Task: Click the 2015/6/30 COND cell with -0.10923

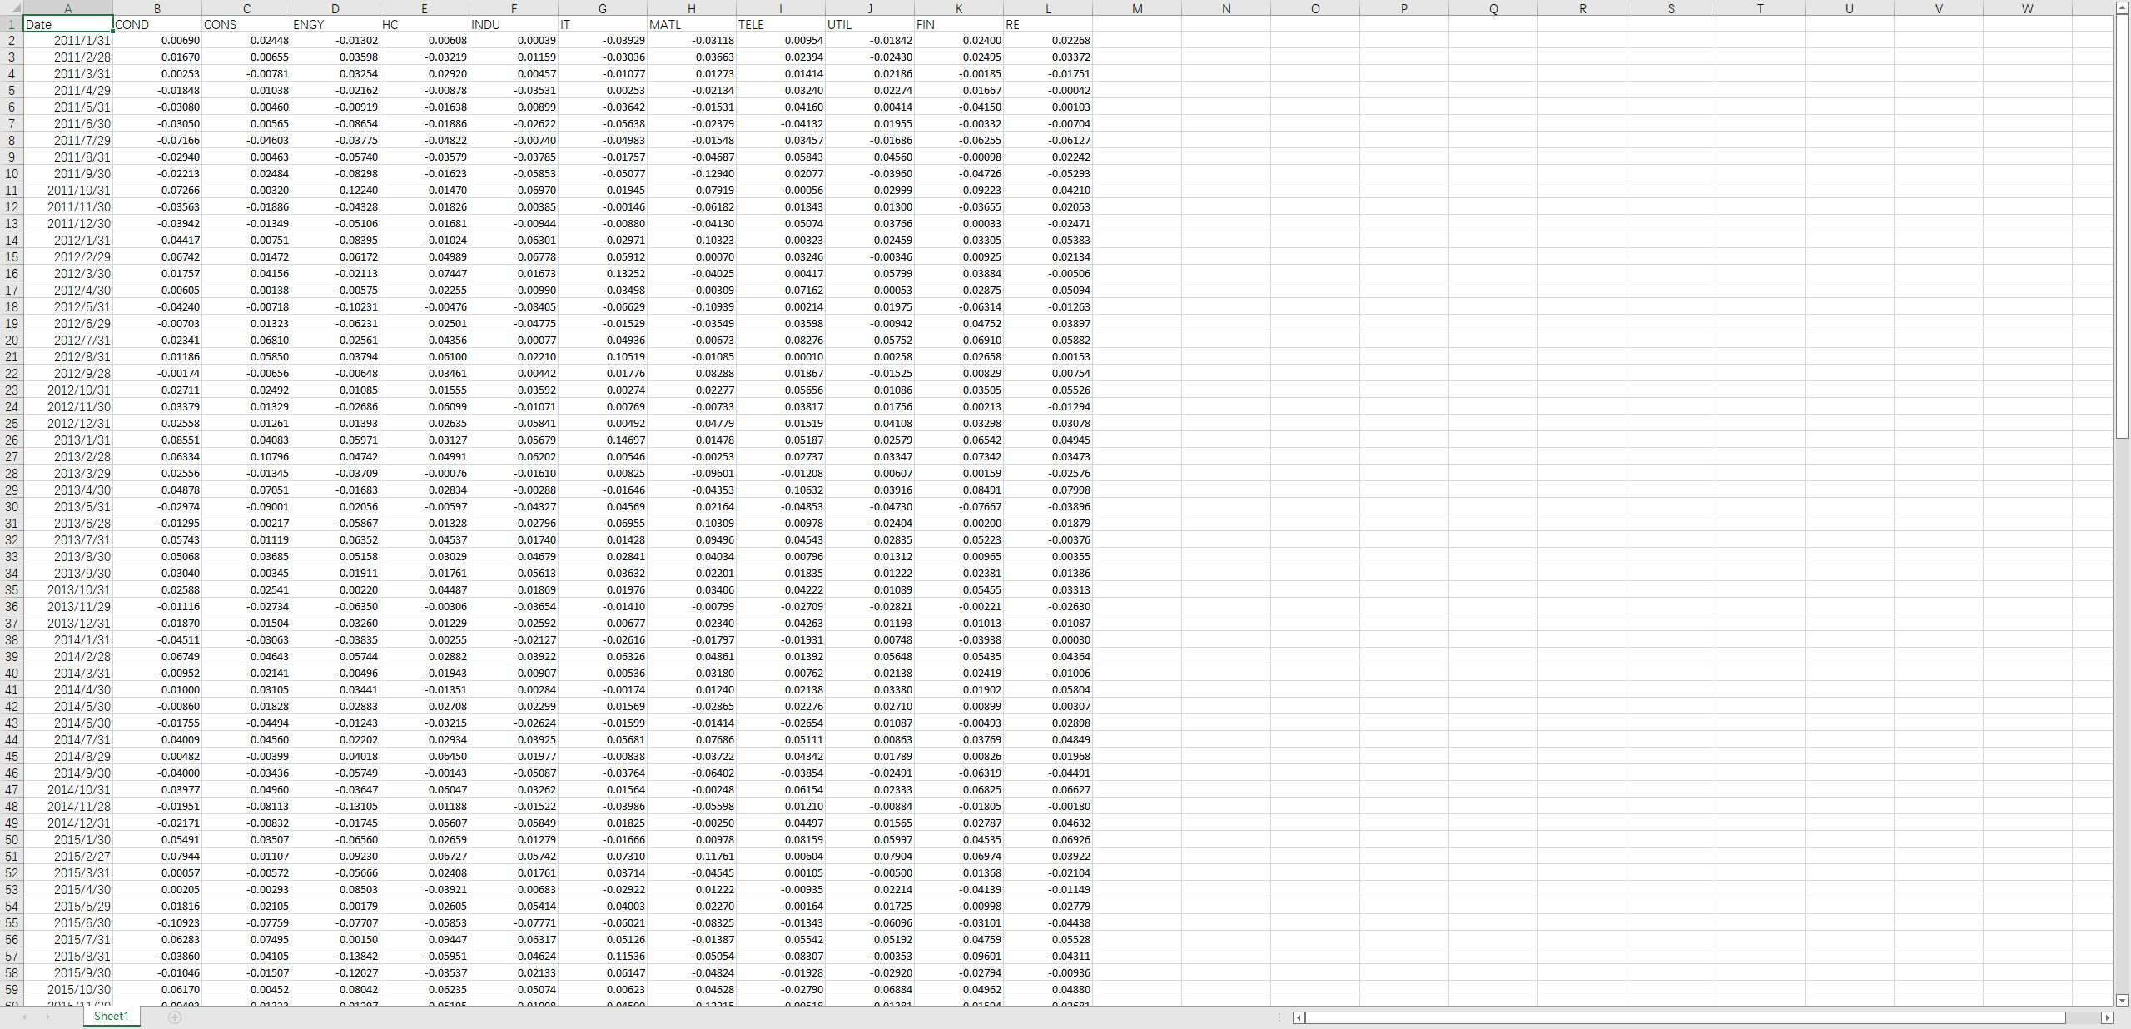Action: 157,922
